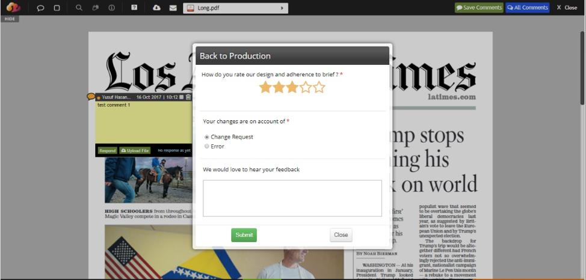Select the rectangle area markup tool

coord(57,8)
